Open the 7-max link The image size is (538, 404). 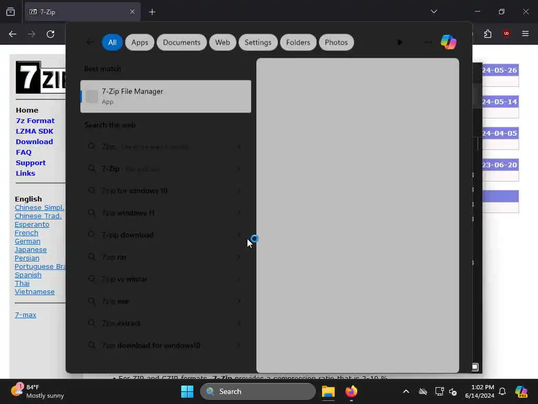pyautogui.click(x=25, y=315)
